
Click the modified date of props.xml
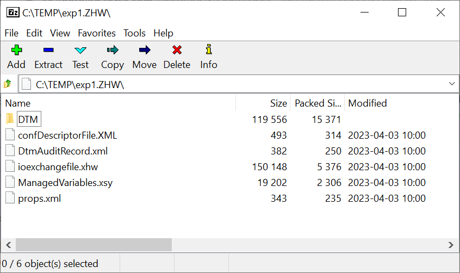click(x=387, y=198)
